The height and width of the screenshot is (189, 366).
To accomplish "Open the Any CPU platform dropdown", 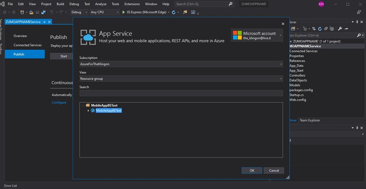I will coord(105,12).
